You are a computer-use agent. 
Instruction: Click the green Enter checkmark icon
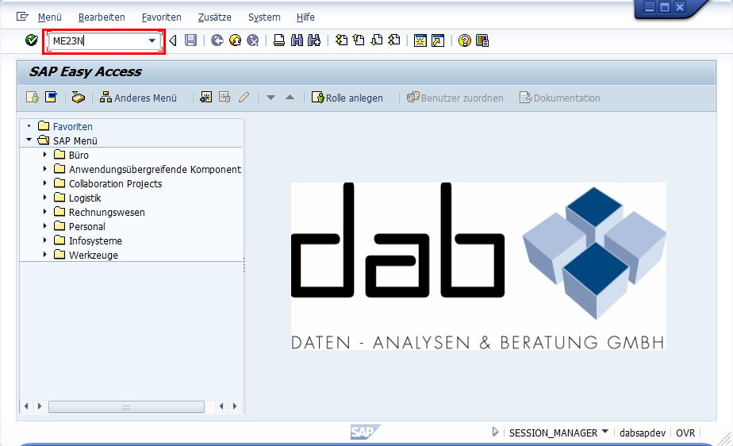[31, 40]
